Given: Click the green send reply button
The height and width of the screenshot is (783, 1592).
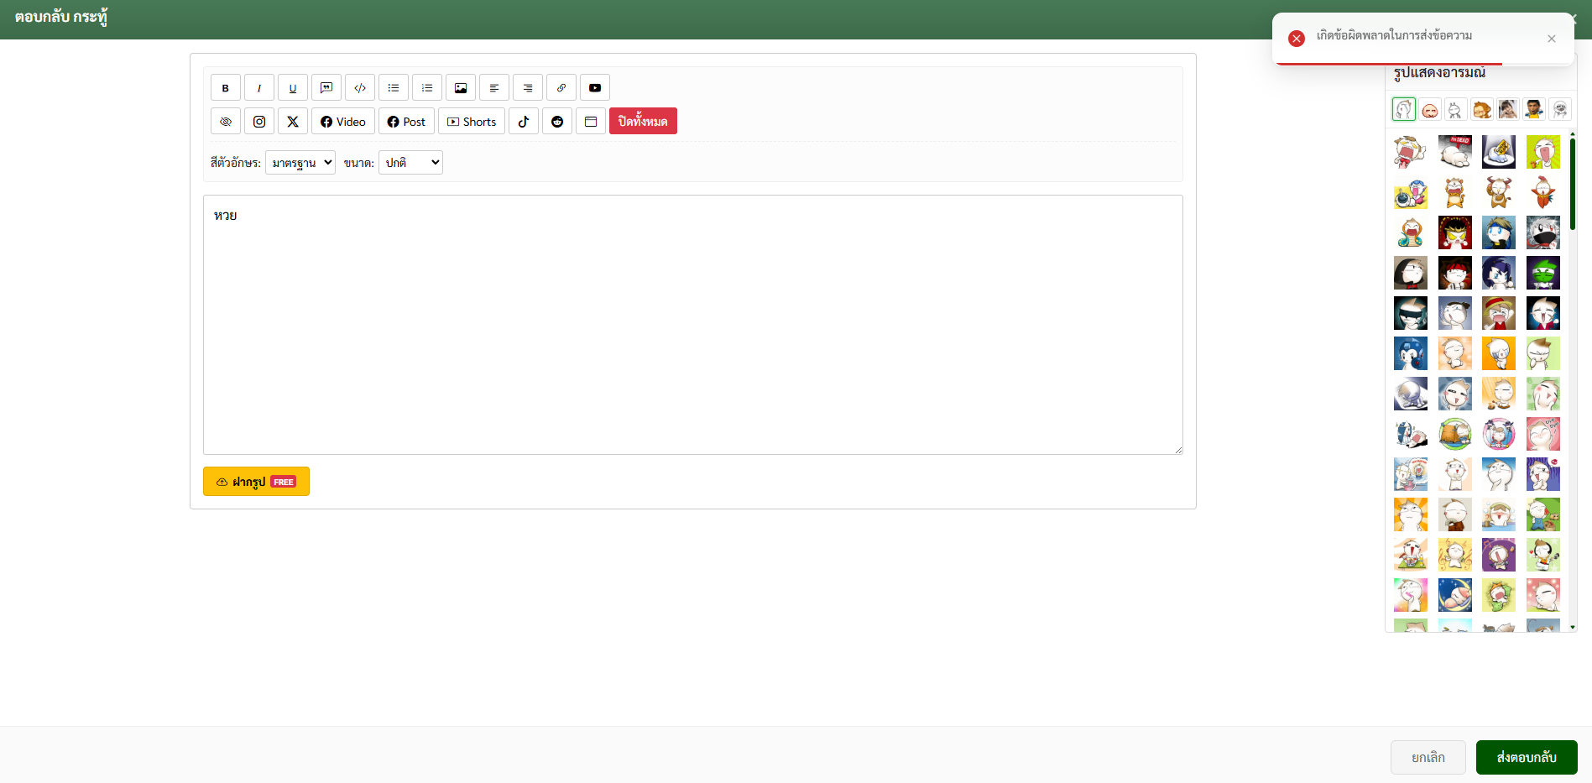Looking at the screenshot, I should pyautogui.click(x=1526, y=757).
